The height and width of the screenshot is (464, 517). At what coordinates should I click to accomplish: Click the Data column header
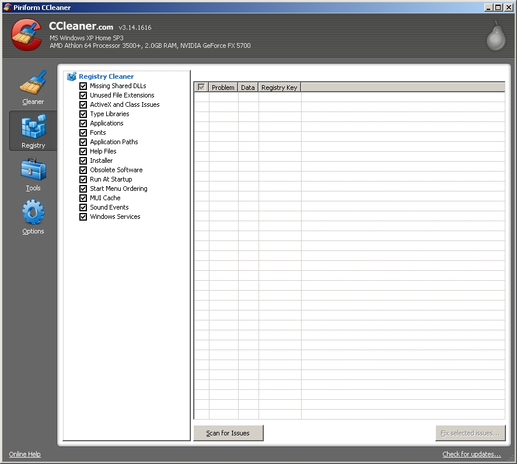point(247,87)
